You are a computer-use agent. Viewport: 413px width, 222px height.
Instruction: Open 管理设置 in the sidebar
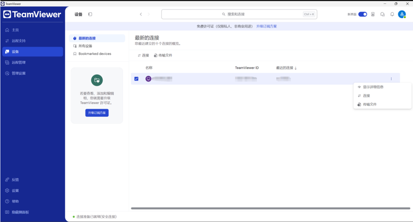33,73
